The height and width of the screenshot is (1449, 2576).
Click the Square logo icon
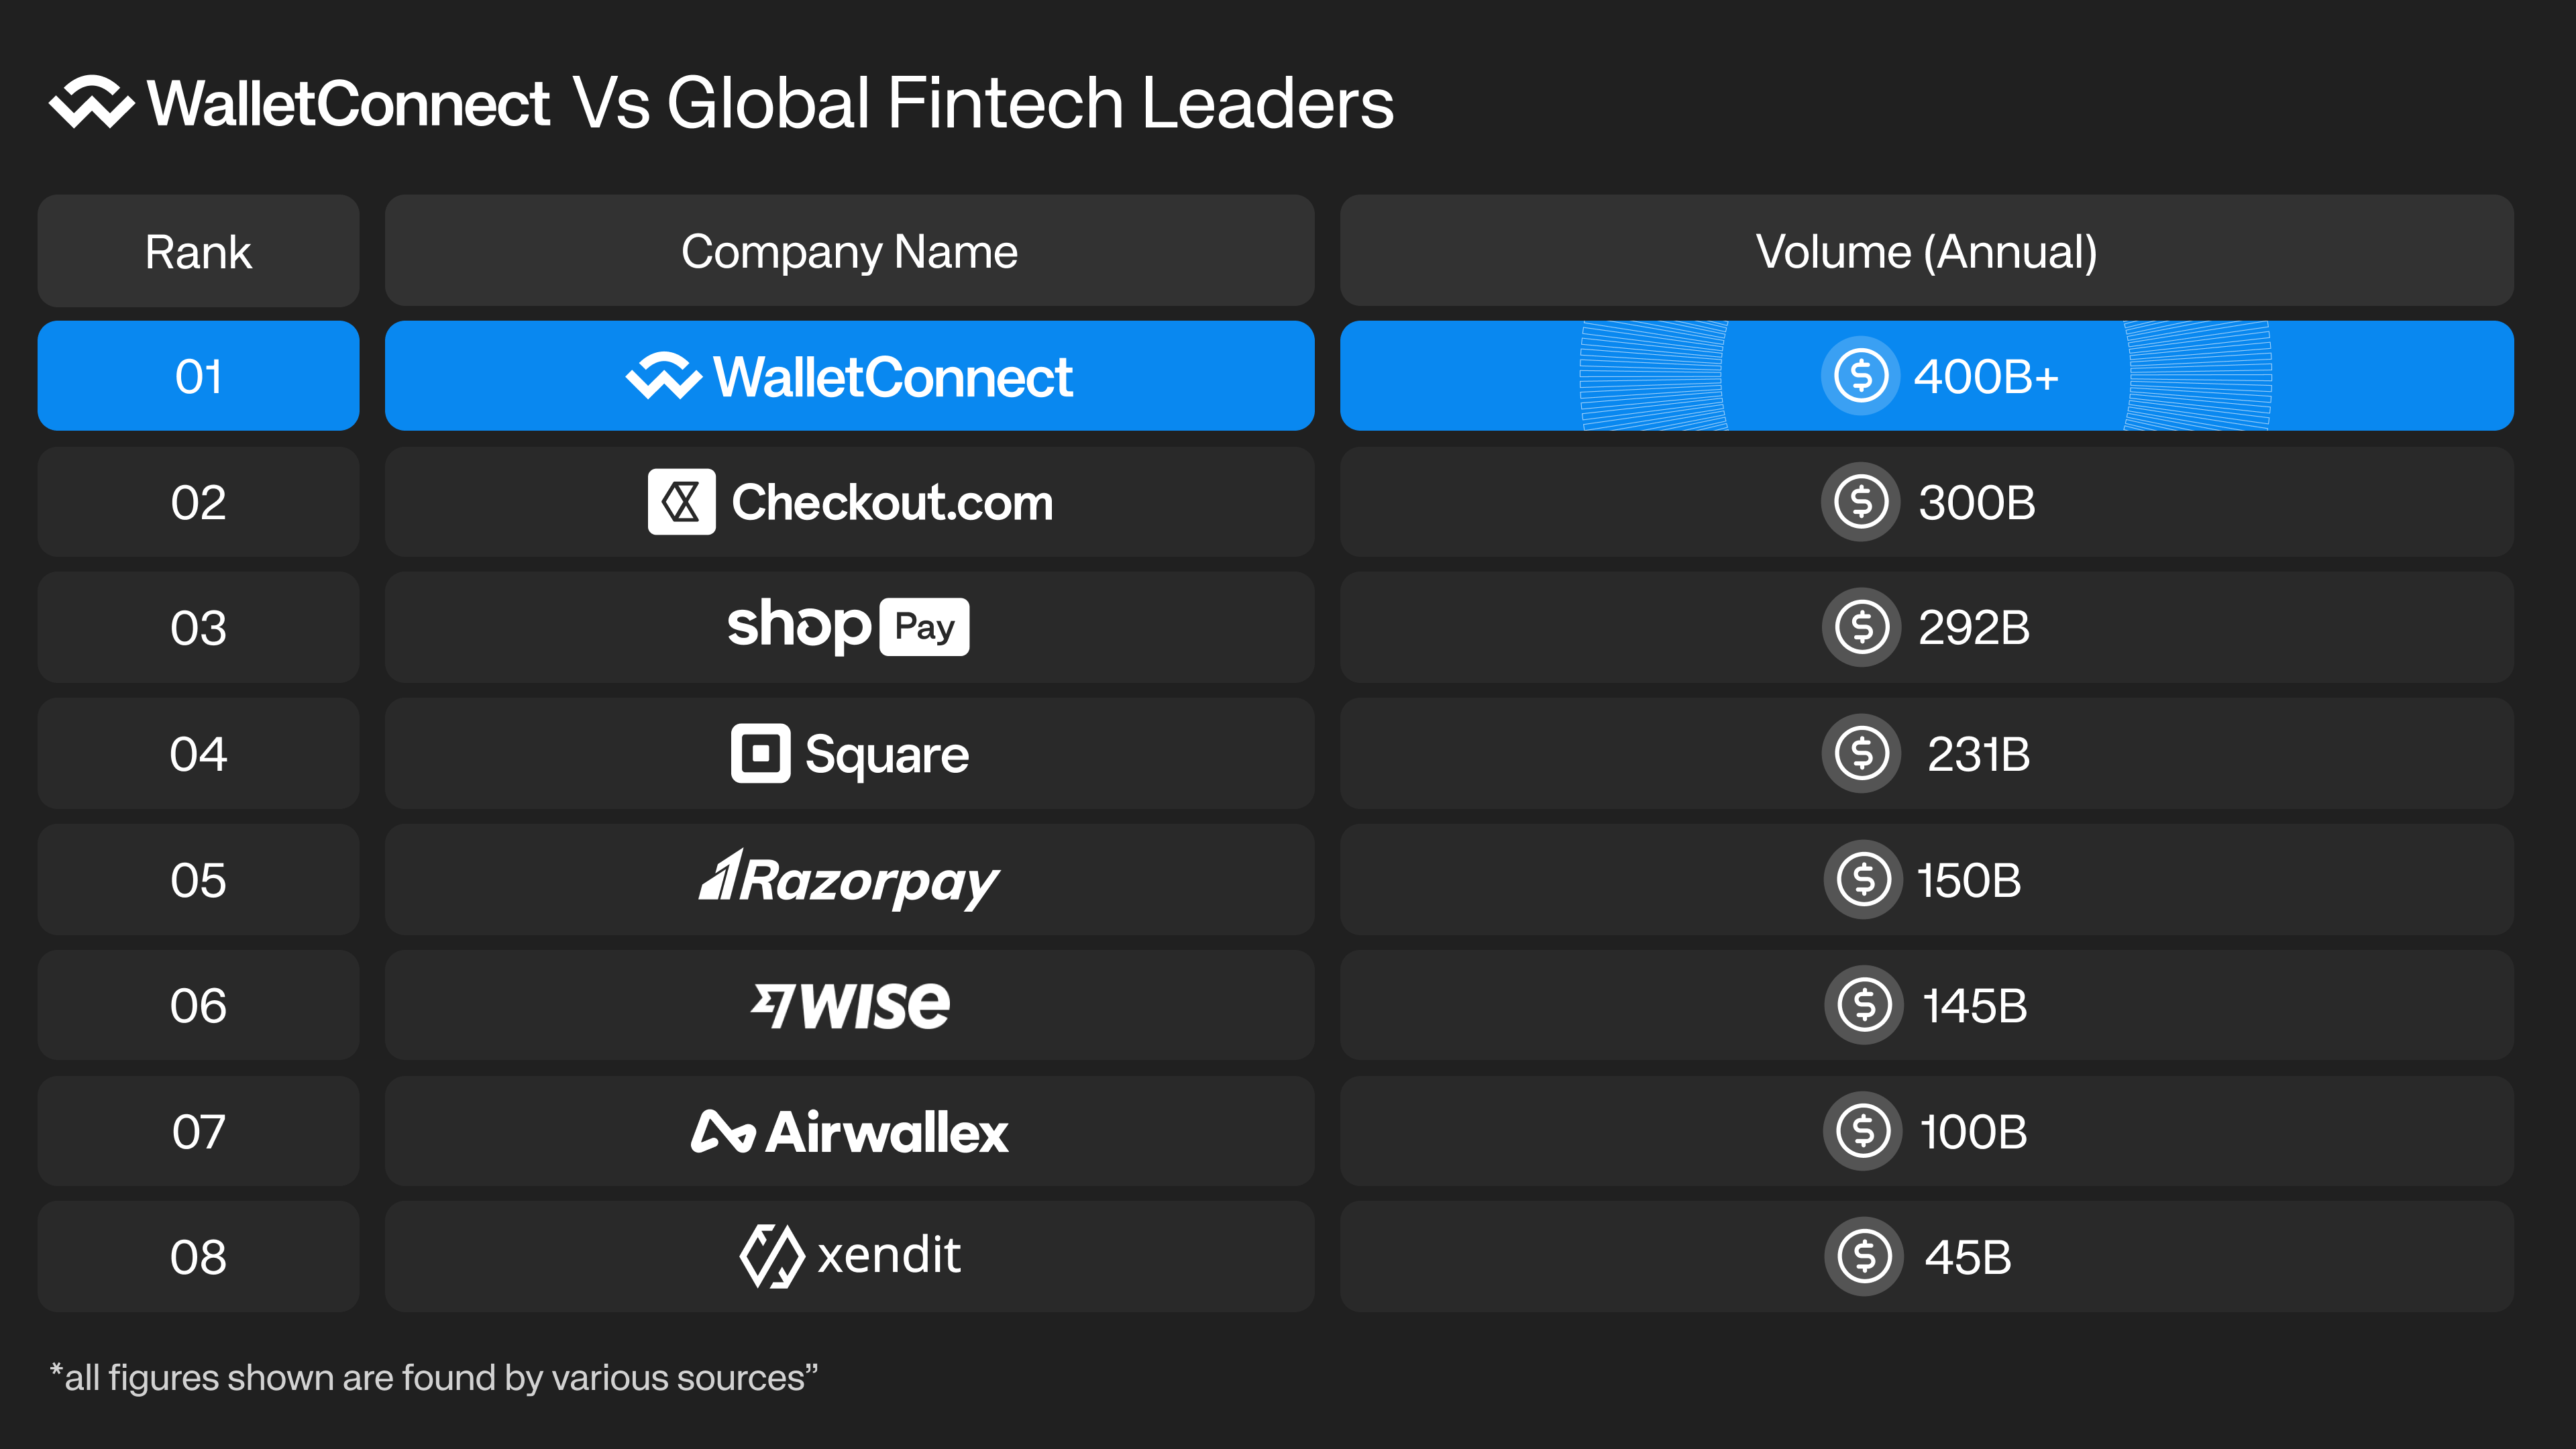760,753
